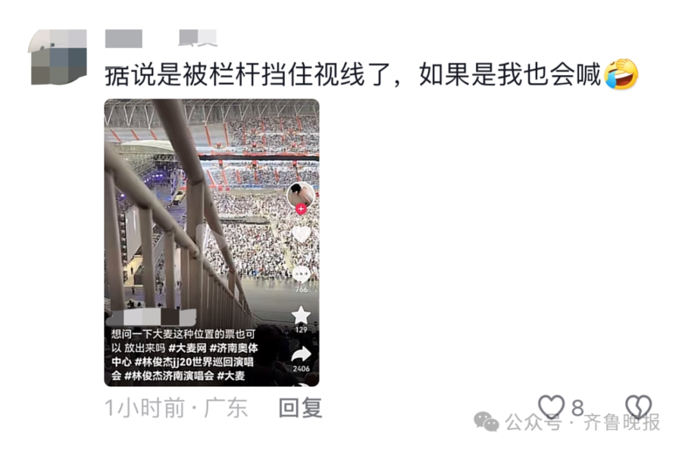This screenshot has height=449, width=682.
Task: Tap the broken heart dislike icon
Action: (638, 407)
